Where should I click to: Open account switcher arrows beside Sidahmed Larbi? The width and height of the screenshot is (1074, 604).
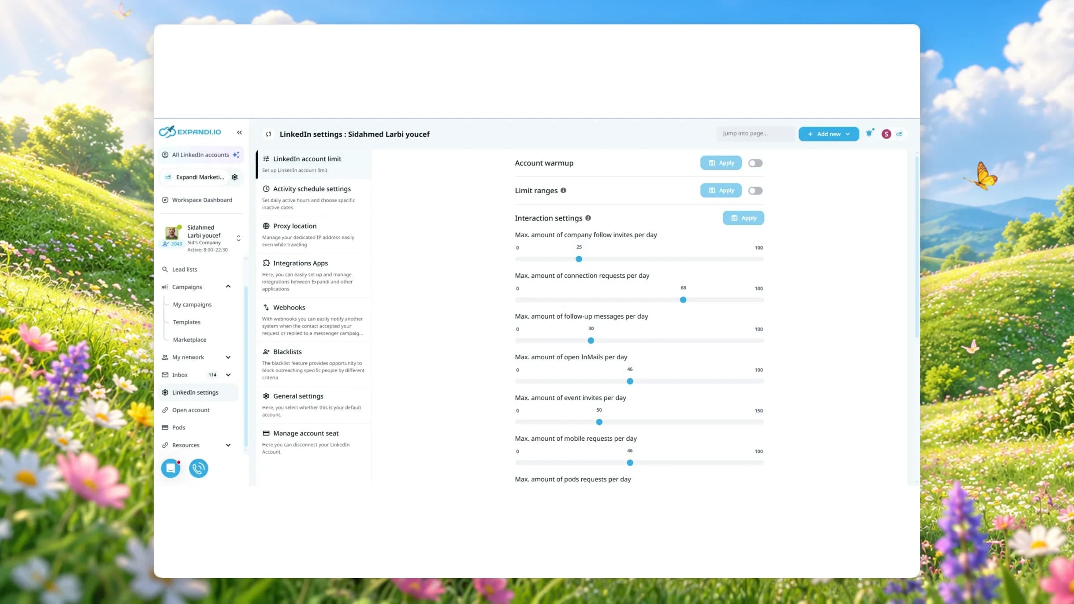pos(239,238)
